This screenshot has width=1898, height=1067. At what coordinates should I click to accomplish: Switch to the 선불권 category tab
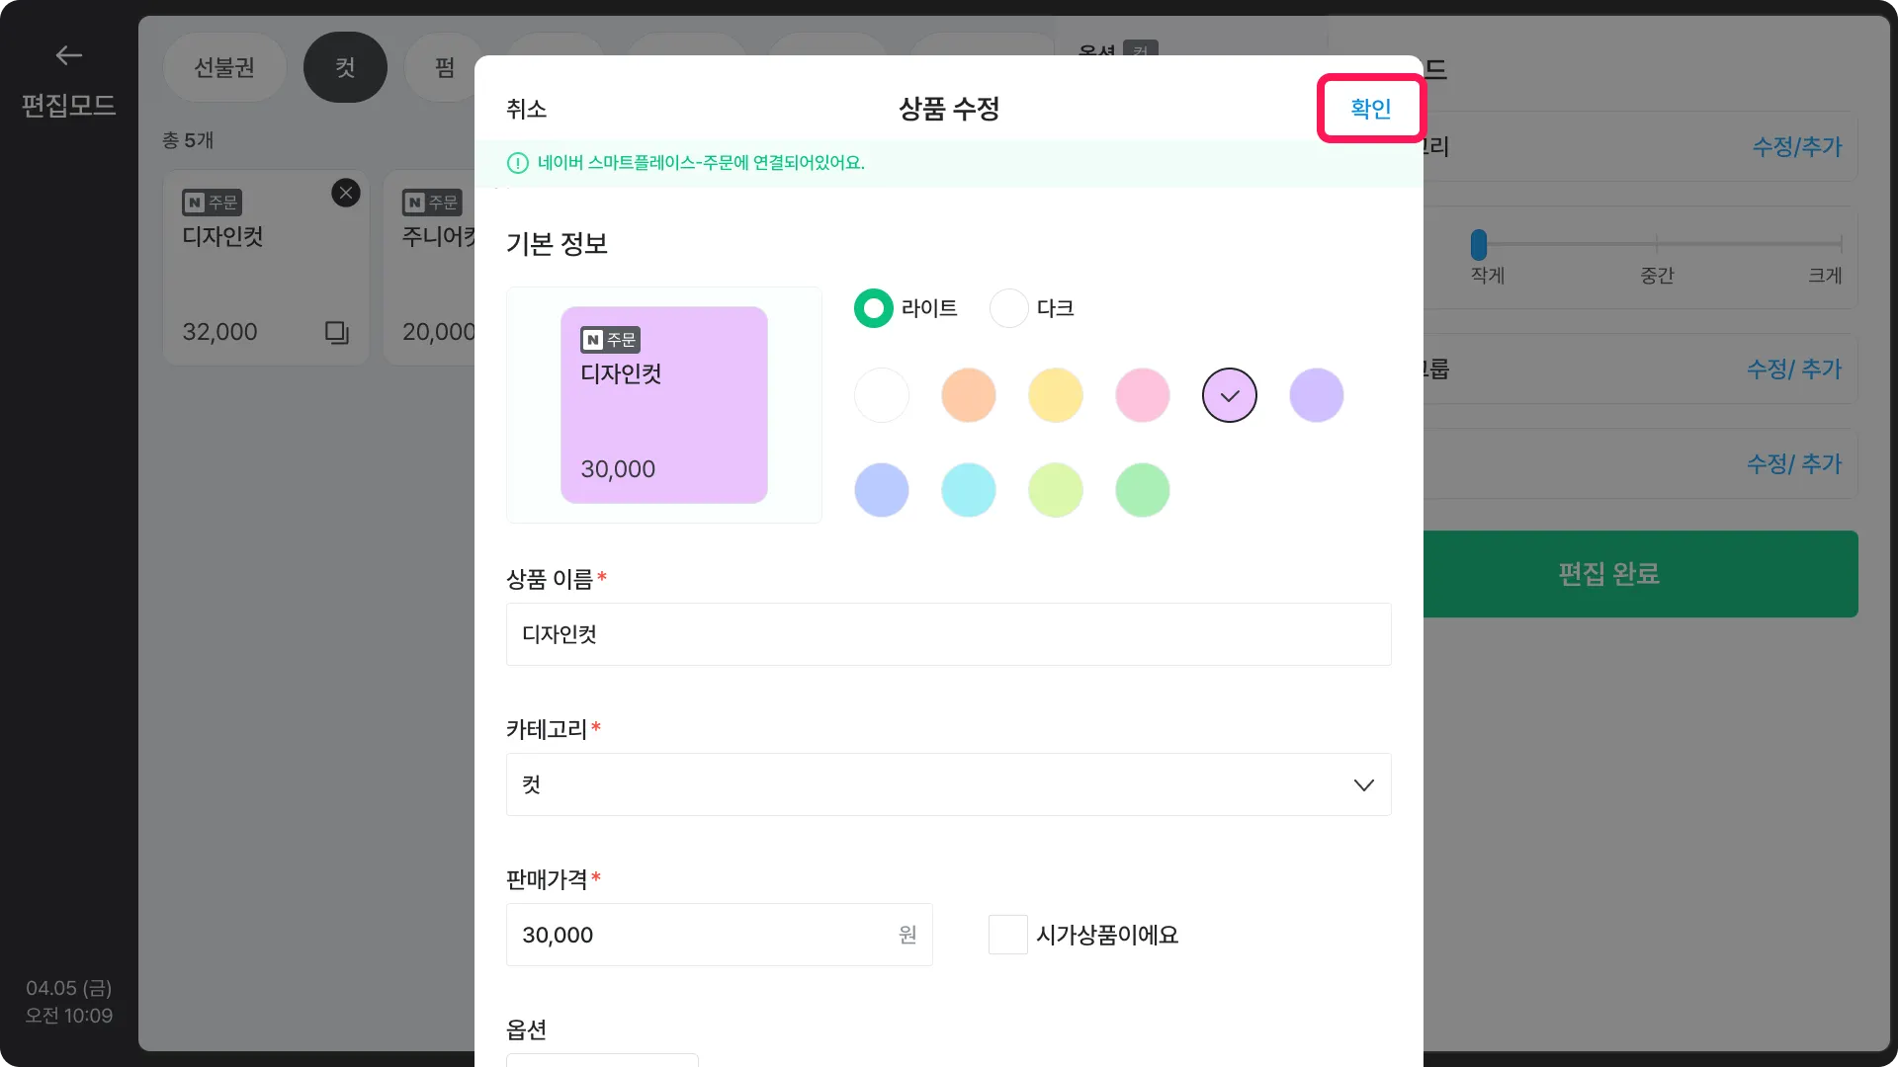click(x=224, y=67)
